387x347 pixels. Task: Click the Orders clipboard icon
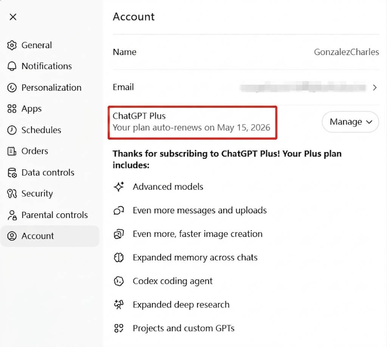tap(12, 151)
